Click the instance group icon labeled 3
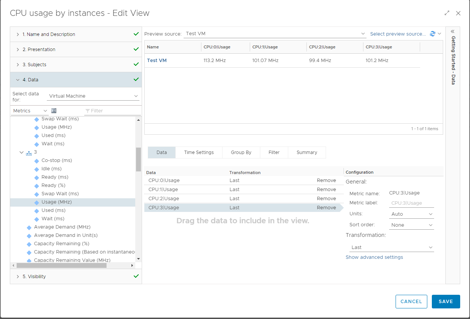This screenshot has width=470, height=319. pyautogui.click(x=29, y=152)
